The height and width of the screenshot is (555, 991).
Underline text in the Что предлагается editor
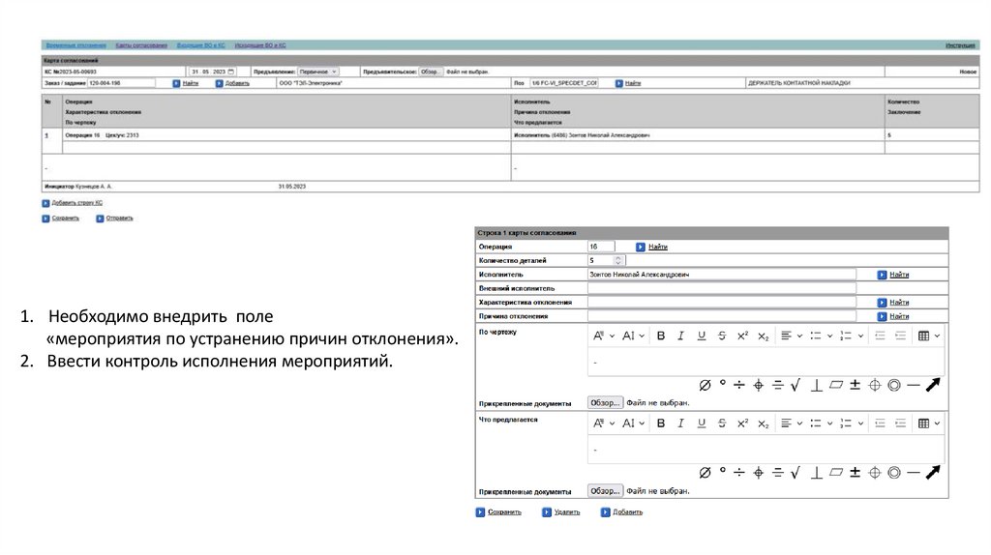click(x=702, y=424)
